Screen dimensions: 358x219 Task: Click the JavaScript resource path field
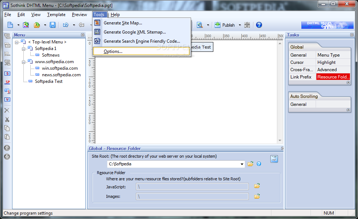(192, 187)
